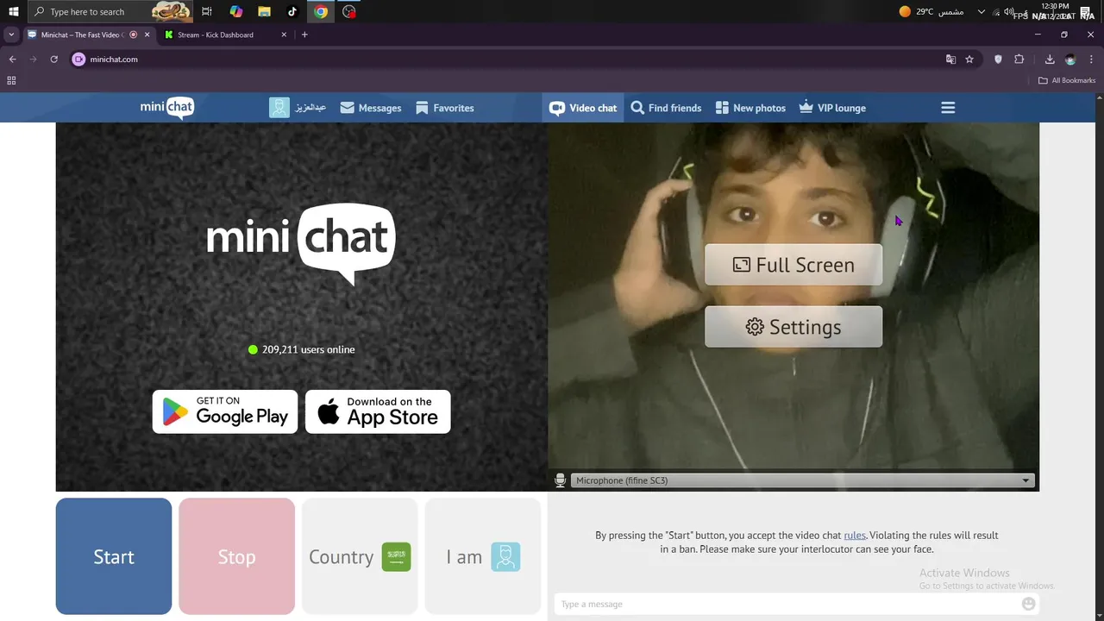Open emoji picker in message box
This screenshot has width=1104, height=621.
click(1028, 604)
